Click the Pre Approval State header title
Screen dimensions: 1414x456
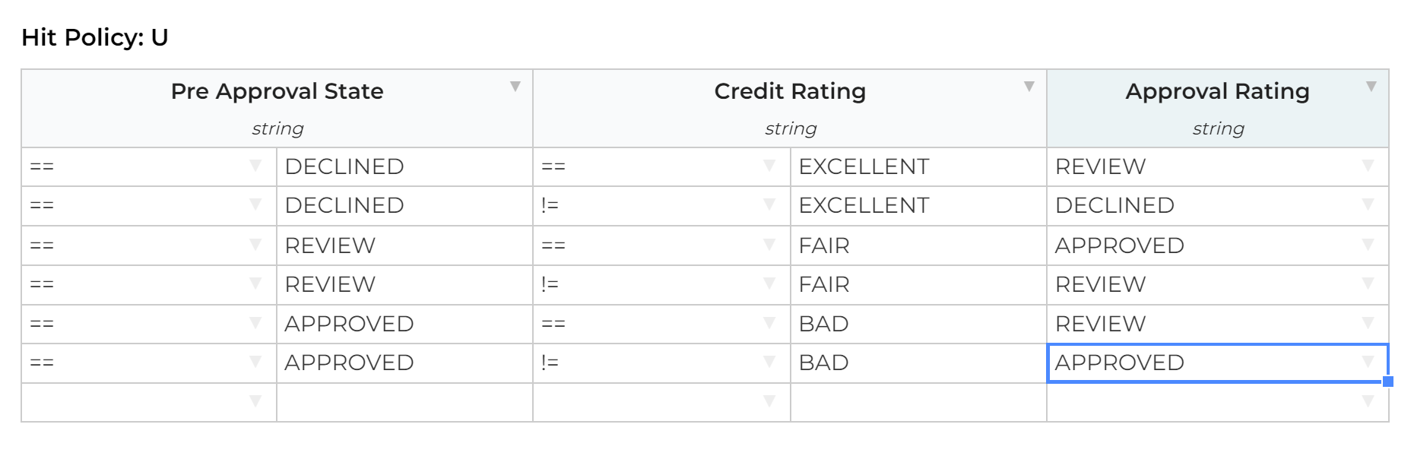coord(277,91)
